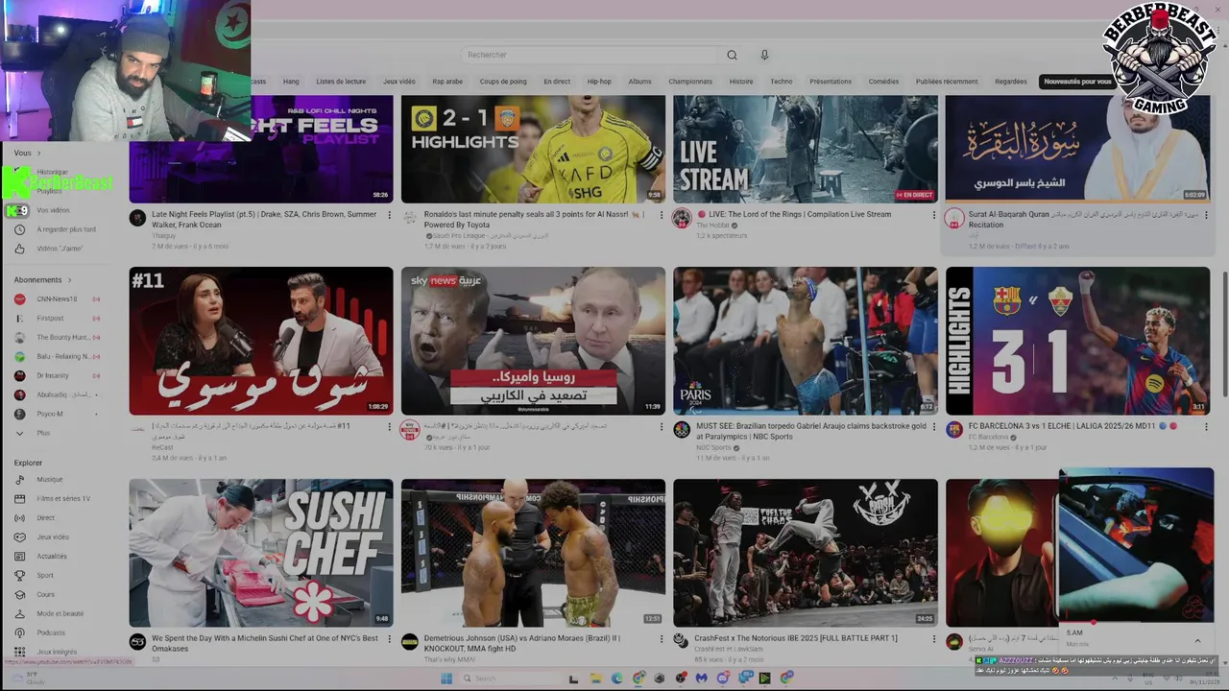Select the Hip-hop filter chip
The image size is (1229, 691).
[x=599, y=82]
